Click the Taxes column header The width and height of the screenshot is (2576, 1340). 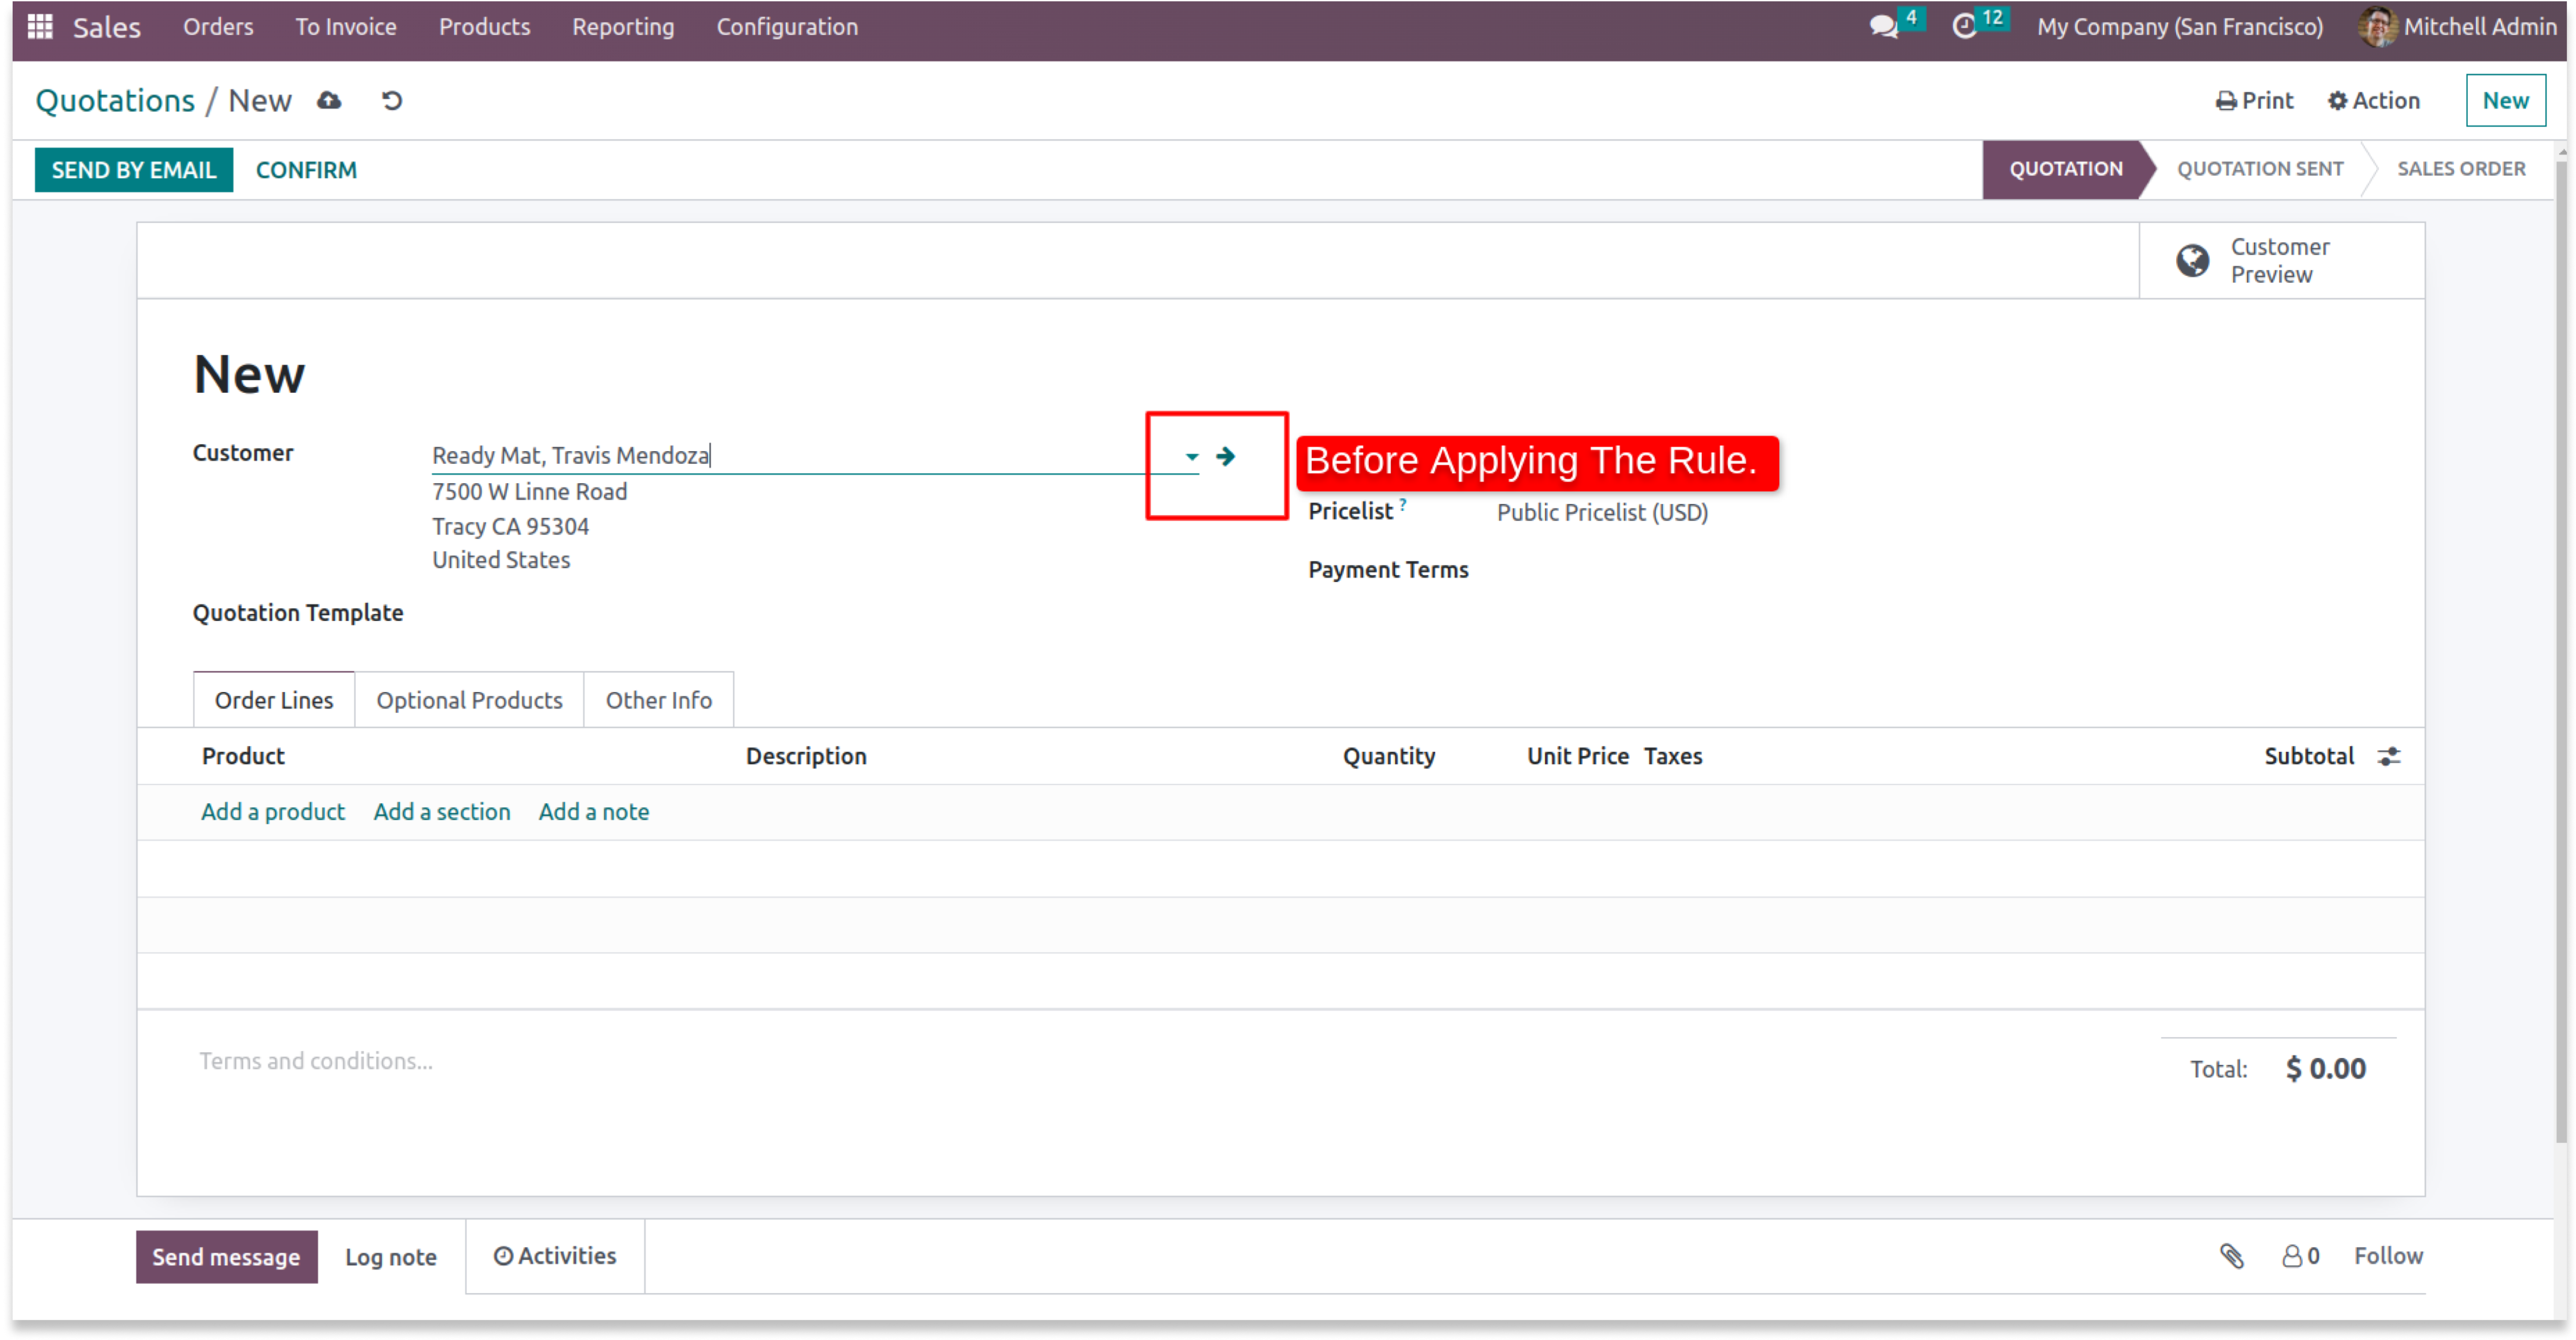[x=1672, y=757]
